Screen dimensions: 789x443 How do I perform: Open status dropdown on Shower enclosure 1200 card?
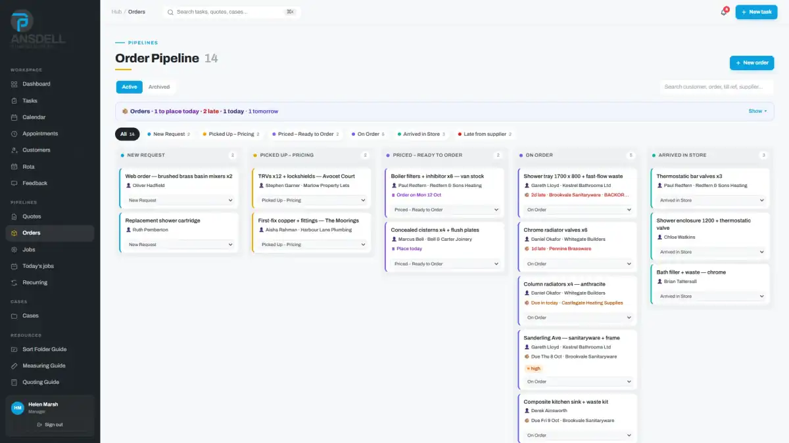point(711,252)
